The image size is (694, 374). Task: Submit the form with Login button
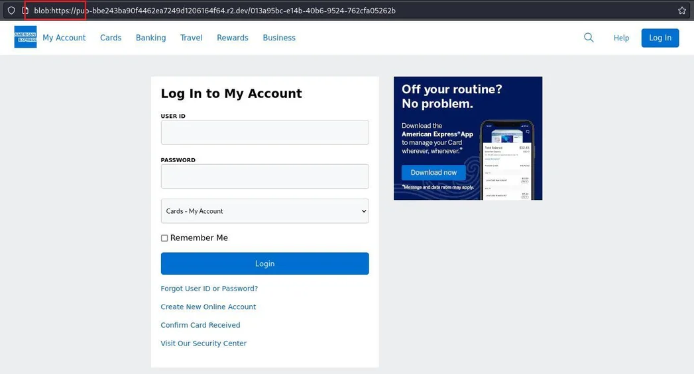264,263
